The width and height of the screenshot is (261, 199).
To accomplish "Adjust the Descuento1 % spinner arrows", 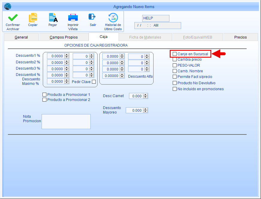I will click(x=67, y=56).
